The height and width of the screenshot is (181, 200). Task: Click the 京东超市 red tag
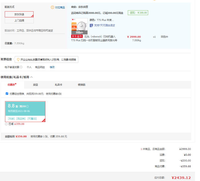pos(77,36)
